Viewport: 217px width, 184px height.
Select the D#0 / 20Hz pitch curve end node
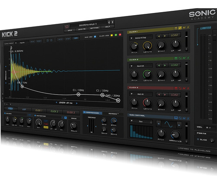tap(118, 100)
